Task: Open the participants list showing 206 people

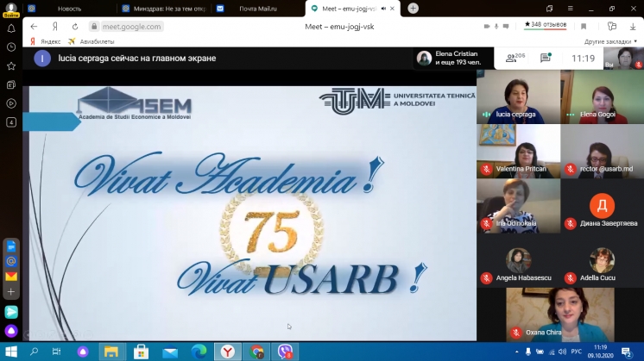Action: coord(515,58)
